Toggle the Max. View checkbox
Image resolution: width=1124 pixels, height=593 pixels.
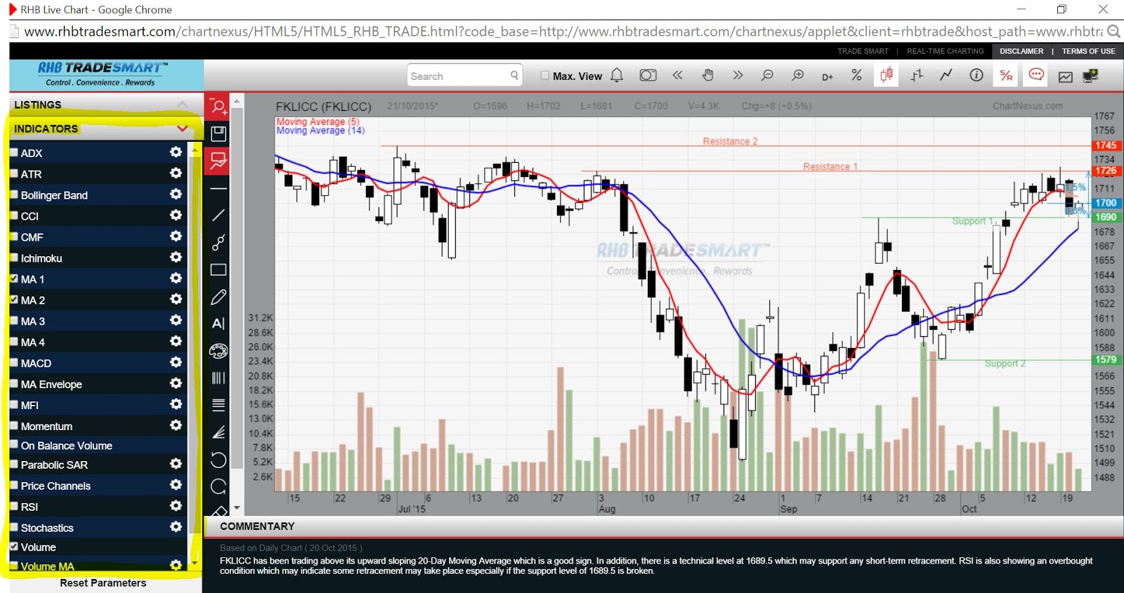tap(544, 76)
